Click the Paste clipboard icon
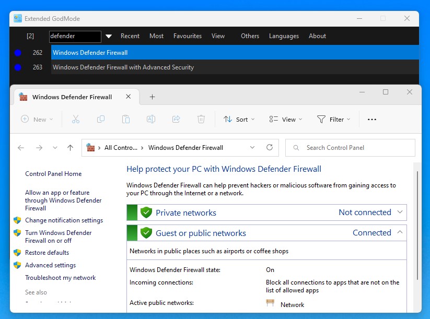This screenshot has height=319, width=430. click(126, 120)
